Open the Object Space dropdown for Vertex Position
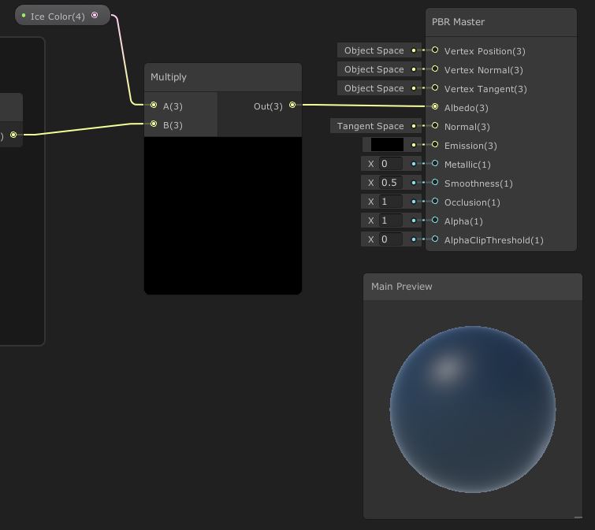The image size is (595, 530). coord(374,50)
